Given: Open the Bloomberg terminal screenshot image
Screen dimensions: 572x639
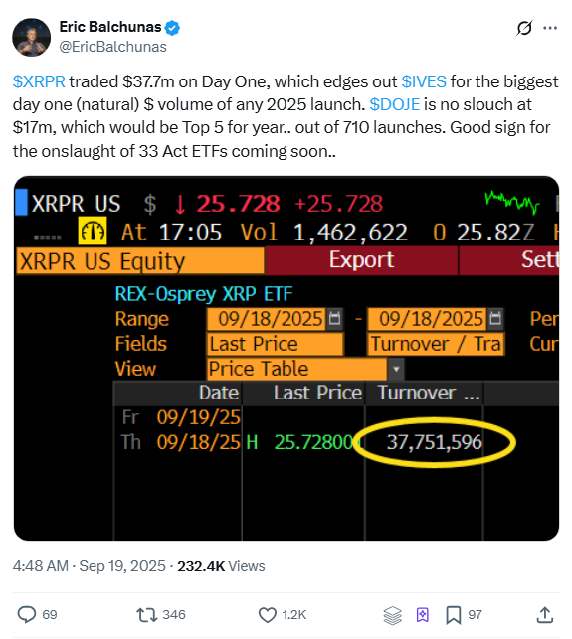Looking at the screenshot, I should coord(286,358).
